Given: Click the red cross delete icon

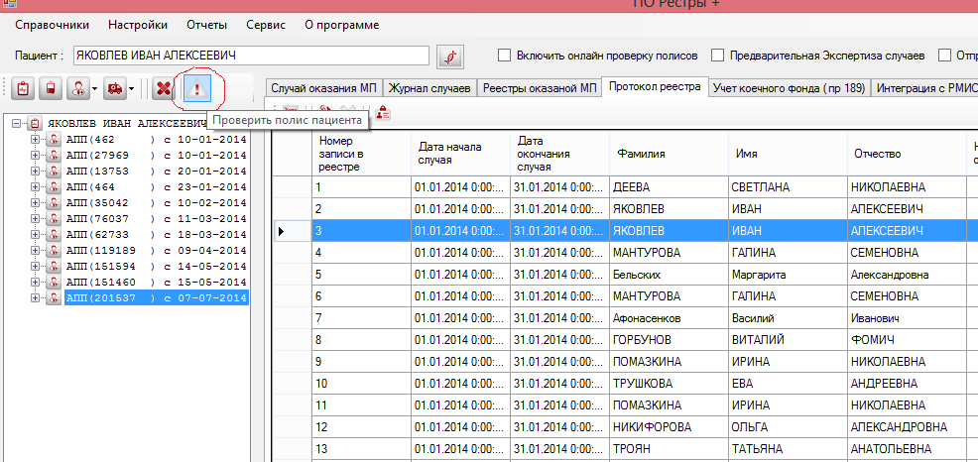Looking at the screenshot, I should click(162, 89).
